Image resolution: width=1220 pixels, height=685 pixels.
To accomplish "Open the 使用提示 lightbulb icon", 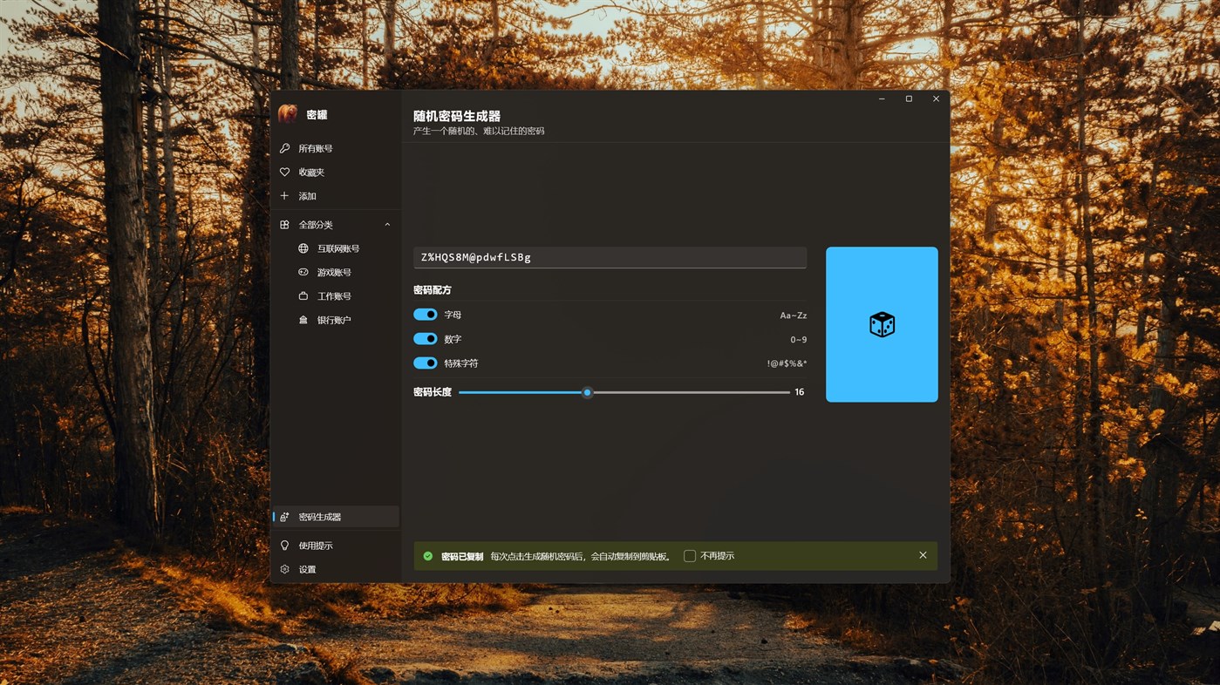I will click(283, 544).
